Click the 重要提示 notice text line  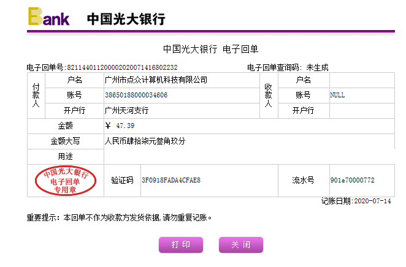pos(119,217)
